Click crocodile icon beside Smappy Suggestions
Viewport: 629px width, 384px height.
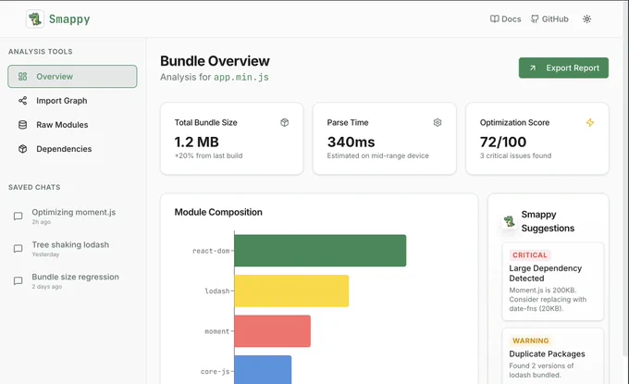(x=510, y=221)
